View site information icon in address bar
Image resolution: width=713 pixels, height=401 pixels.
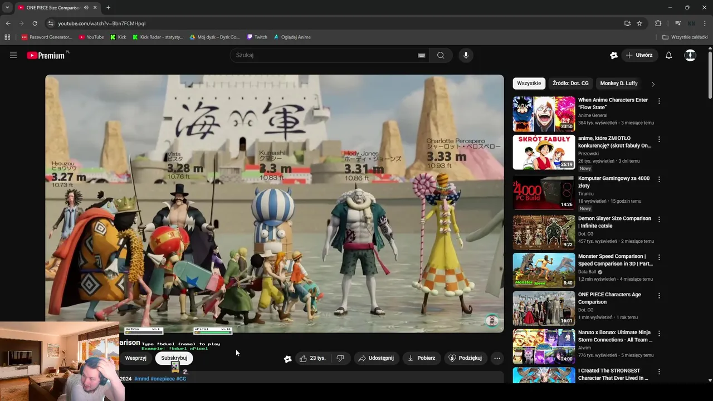tap(51, 23)
